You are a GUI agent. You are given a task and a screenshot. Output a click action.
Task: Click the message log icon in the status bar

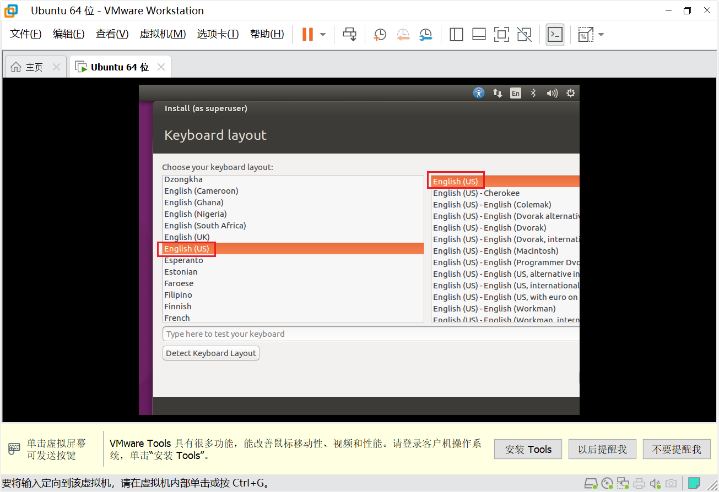694,484
